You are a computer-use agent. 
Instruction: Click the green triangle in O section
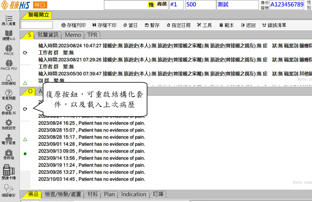(x=25, y=139)
